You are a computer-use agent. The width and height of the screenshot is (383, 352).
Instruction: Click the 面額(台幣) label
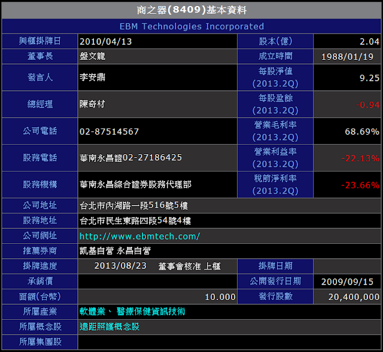pyautogui.click(x=40, y=296)
